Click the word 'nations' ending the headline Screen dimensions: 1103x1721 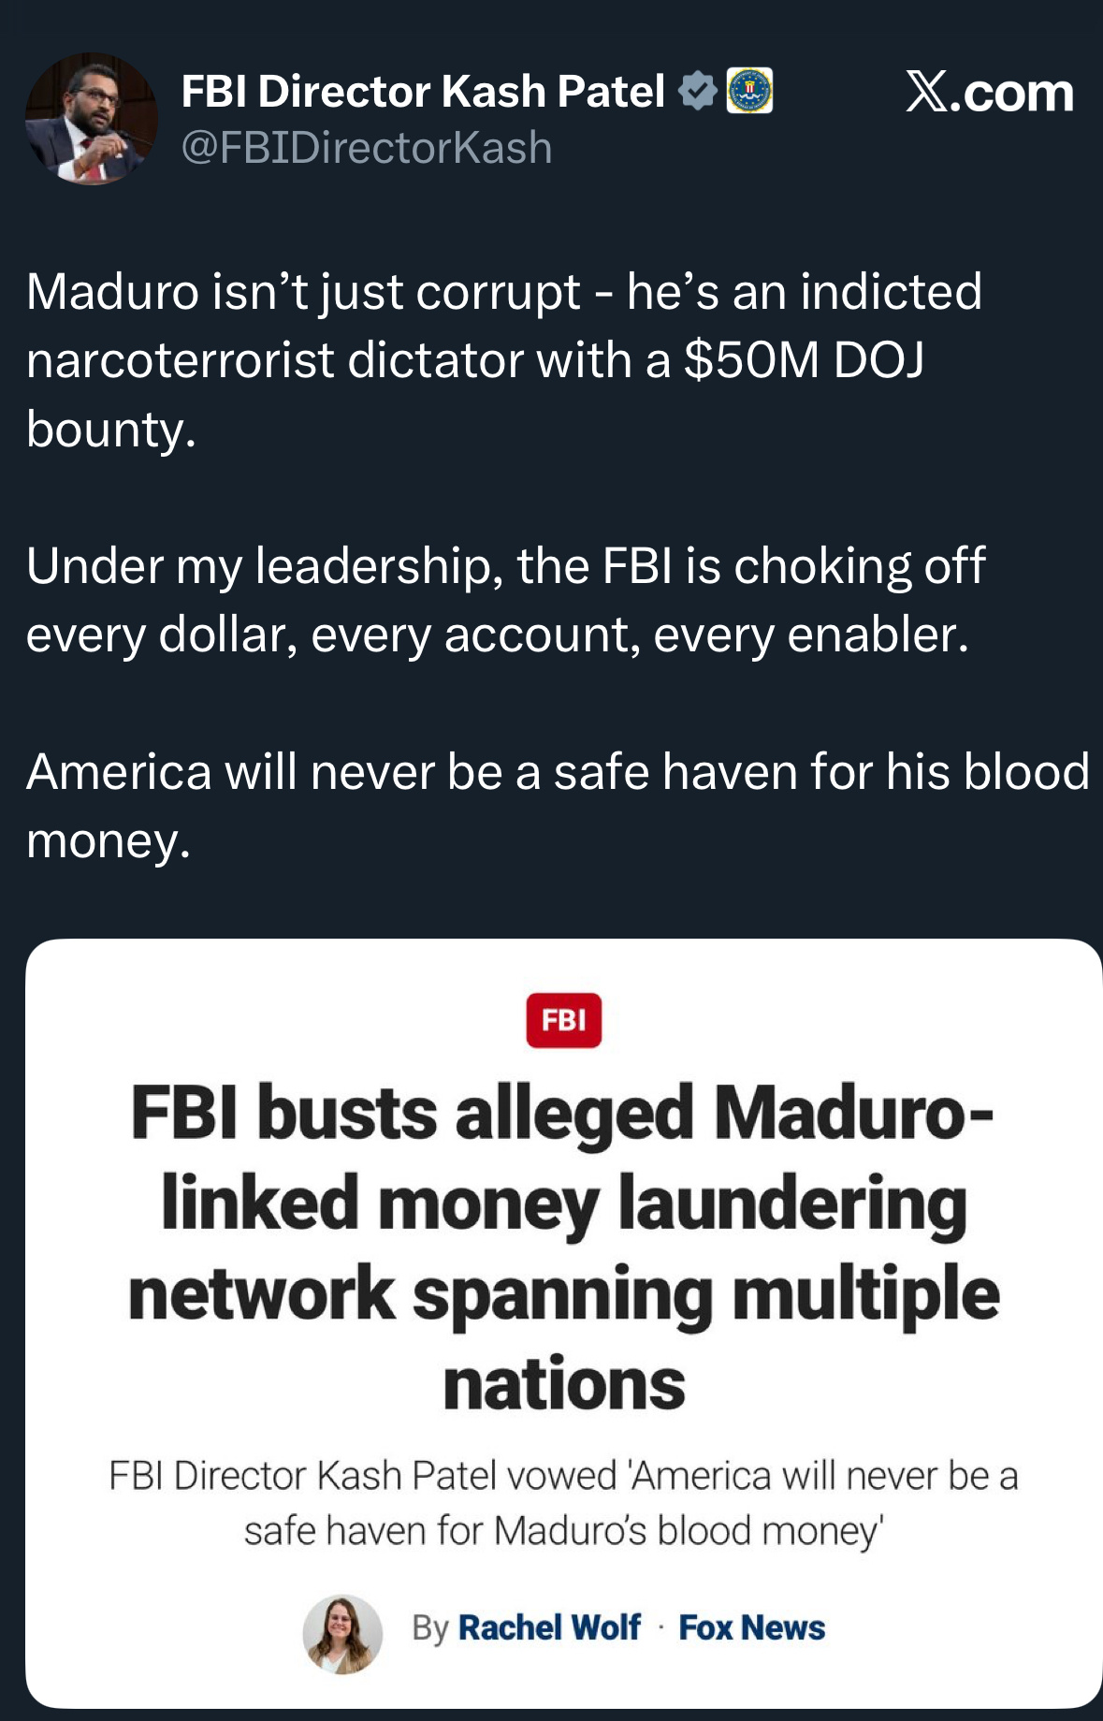(564, 1384)
